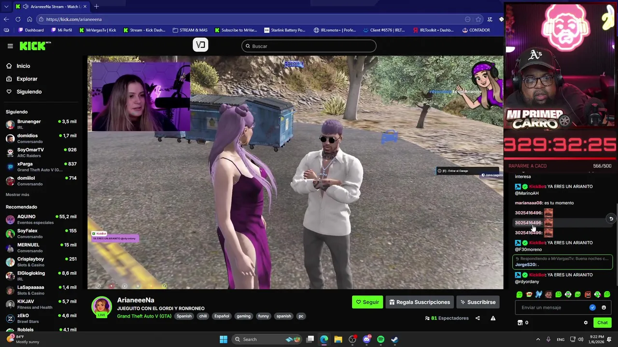Screen dimensions: 618x347
Task: Open weather widget showing Mostly sunny
Action: click(23, 339)
